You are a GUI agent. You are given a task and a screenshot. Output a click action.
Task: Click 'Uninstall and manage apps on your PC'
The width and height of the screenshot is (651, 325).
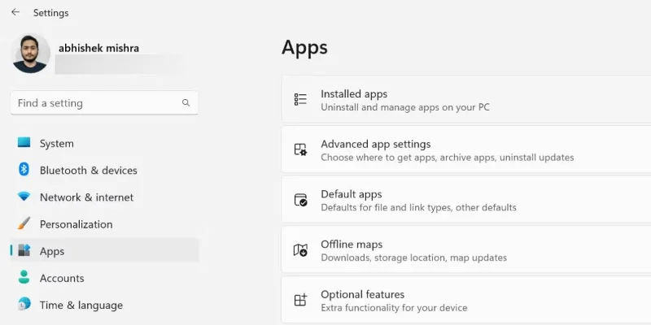click(405, 107)
